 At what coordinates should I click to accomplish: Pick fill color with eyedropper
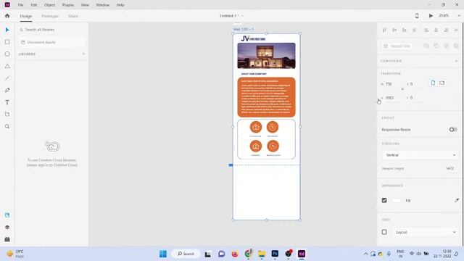[x=457, y=200]
